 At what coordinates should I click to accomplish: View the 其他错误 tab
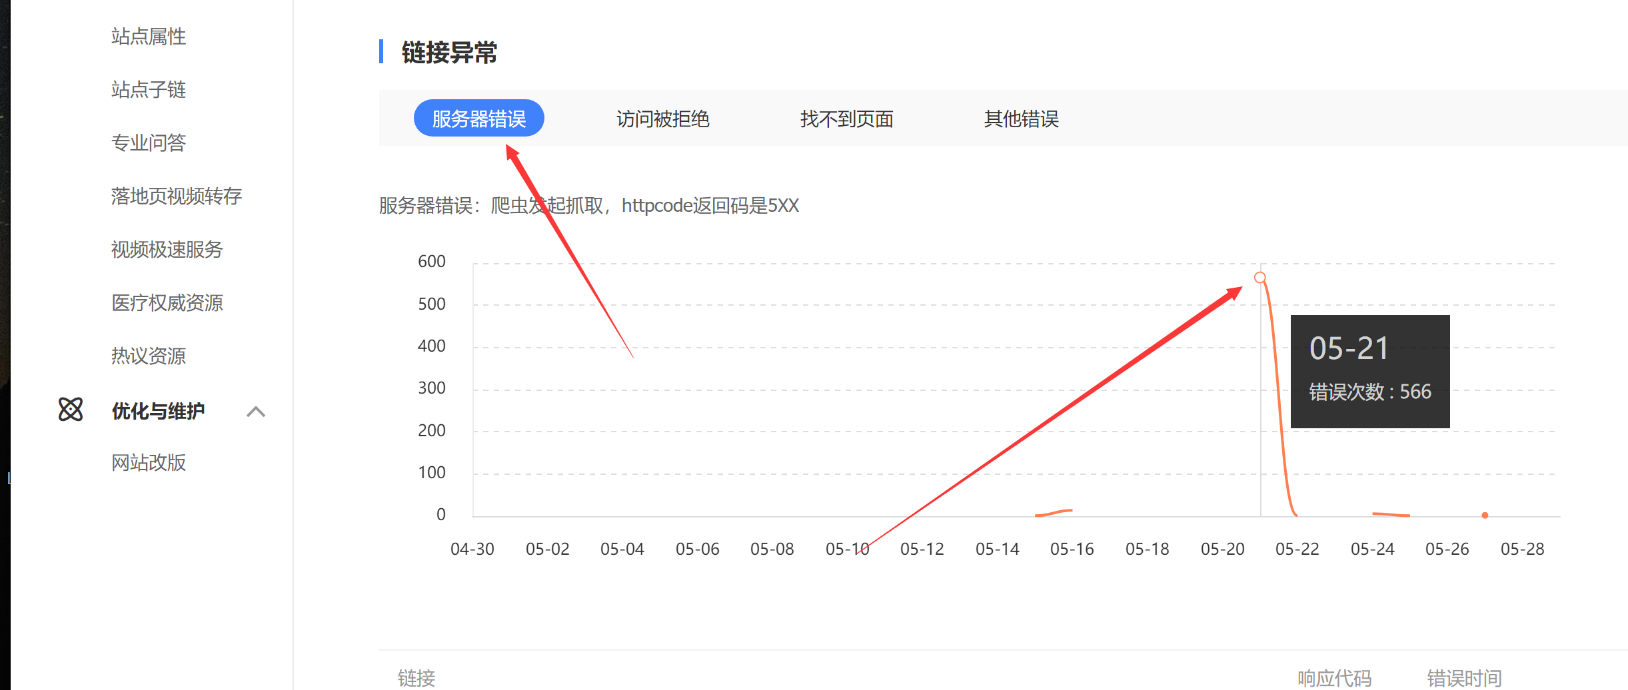tap(1022, 119)
